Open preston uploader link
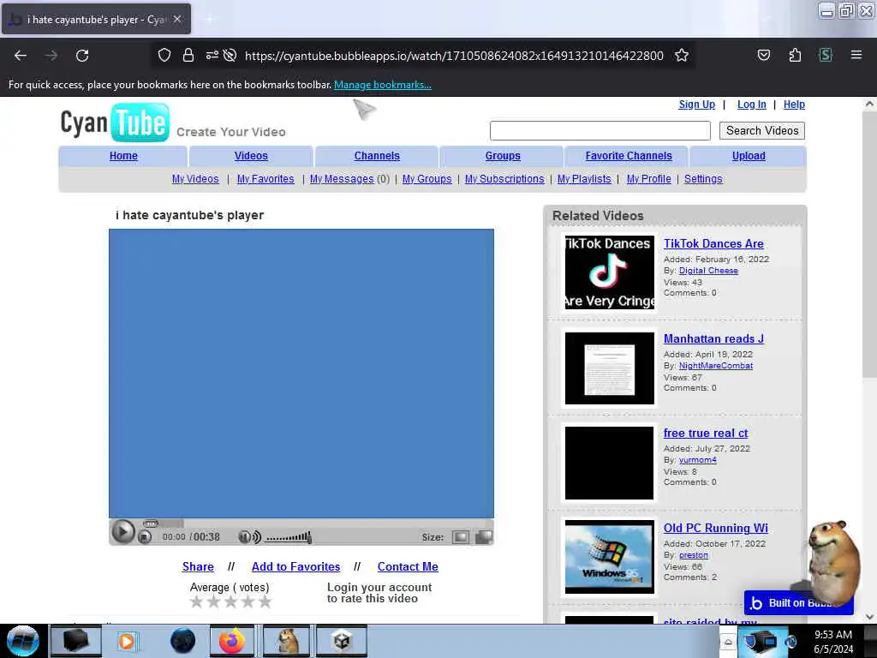Image resolution: width=877 pixels, height=658 pixels. [693, 555]
